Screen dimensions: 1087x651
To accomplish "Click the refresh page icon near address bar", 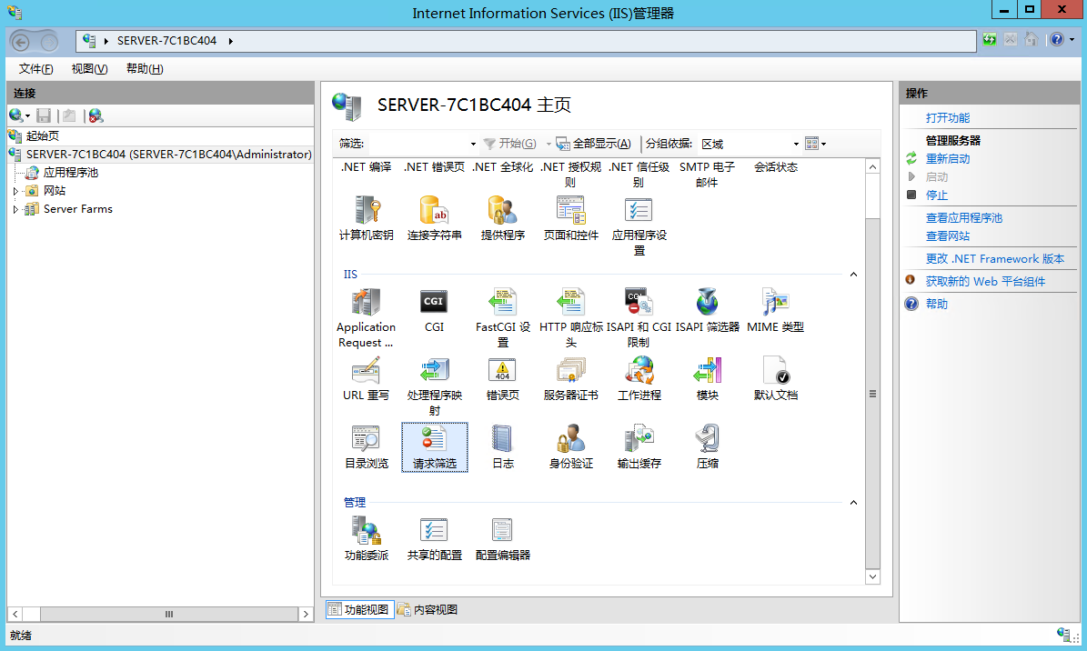I will [x=990, y=40].
